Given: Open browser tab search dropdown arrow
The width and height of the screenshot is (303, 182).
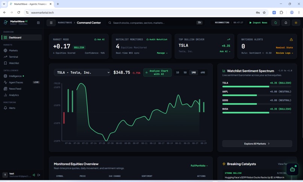Looking at the screenshot, I should point(4,4).
